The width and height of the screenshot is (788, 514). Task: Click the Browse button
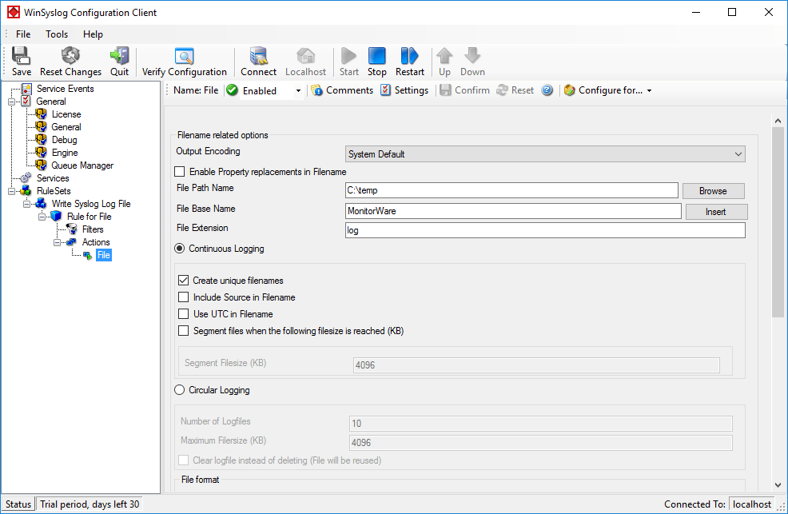pos(712,191)
